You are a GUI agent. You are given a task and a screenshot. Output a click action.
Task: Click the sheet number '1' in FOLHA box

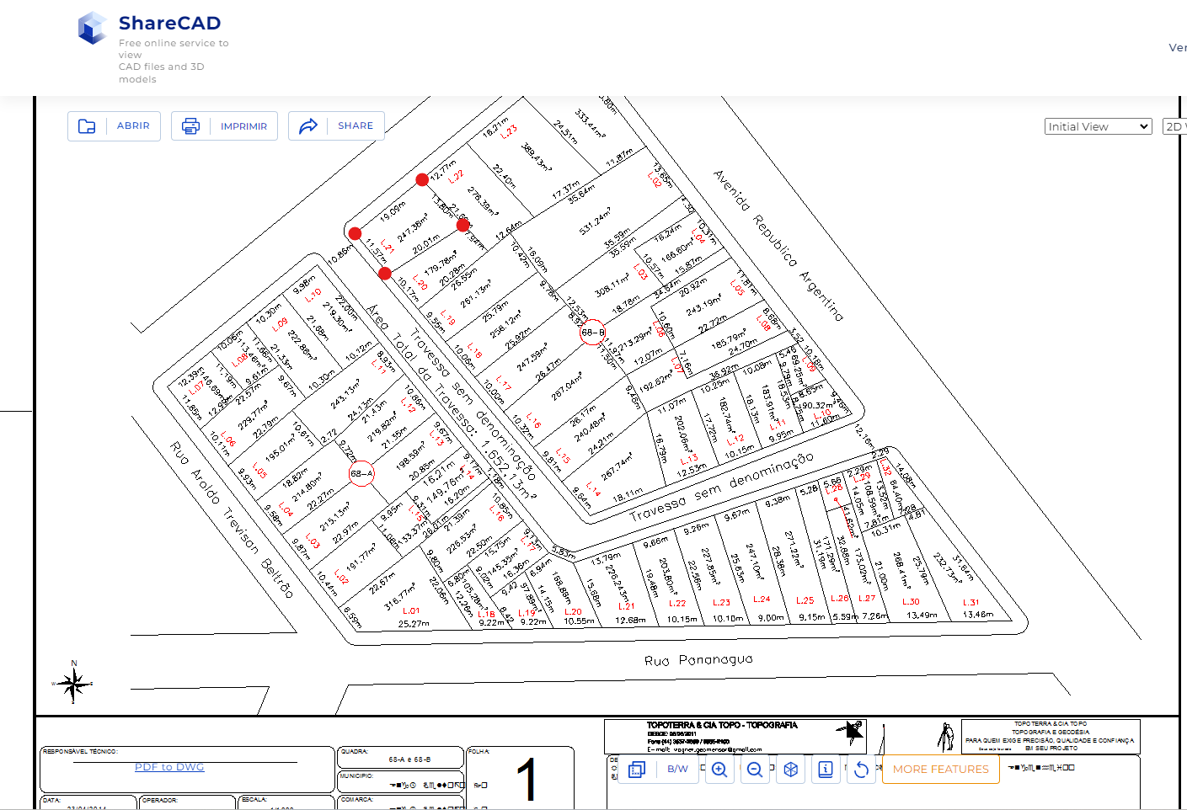point(527,779)
